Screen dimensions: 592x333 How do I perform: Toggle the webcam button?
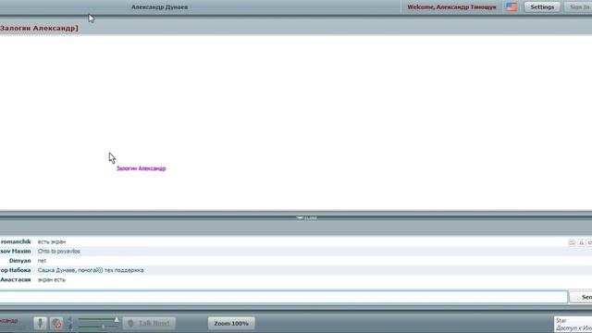[x=56, y=323]
